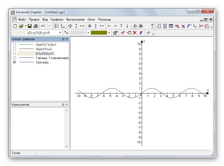The width and height of the screenshot is (224, 166).
Task: Open graph properties icon
Action: click(x=115, y=33)
